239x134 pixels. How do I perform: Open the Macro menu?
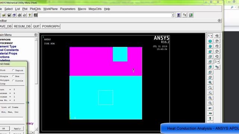(82, 9)
